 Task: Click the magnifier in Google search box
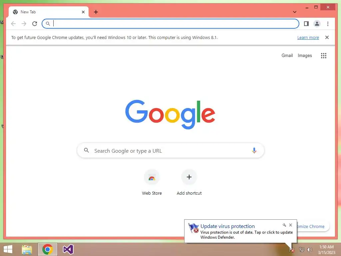click(86, 150)
